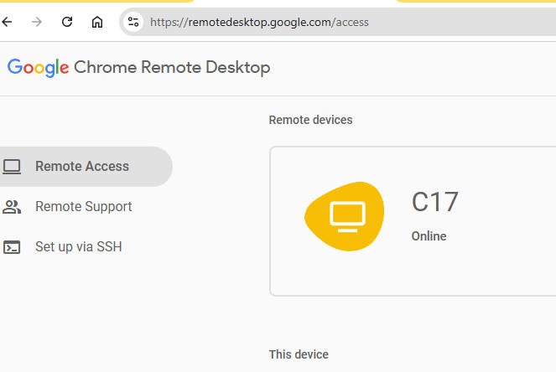This screenshot has height=372, width=556.
Task: Open site information icon in address bar
Action: (133, 23)
